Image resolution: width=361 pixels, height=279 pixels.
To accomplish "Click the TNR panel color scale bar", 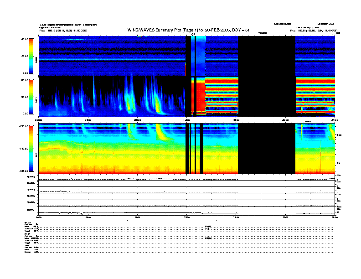I will [31, 149].
